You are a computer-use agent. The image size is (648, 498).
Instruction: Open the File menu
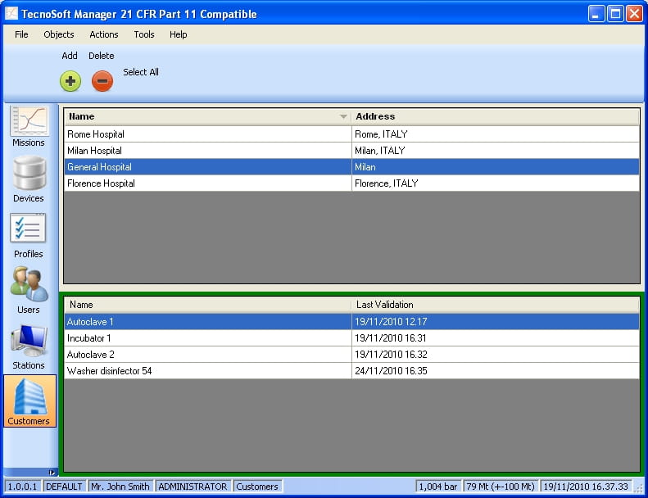21,34
